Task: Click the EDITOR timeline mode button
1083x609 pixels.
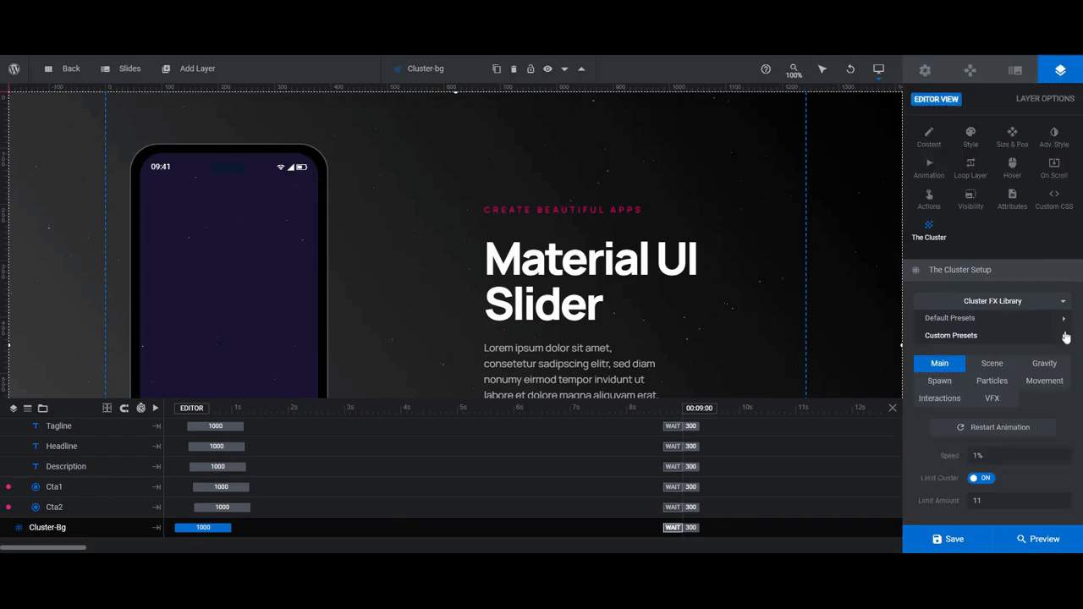Action: coord(191,408)
